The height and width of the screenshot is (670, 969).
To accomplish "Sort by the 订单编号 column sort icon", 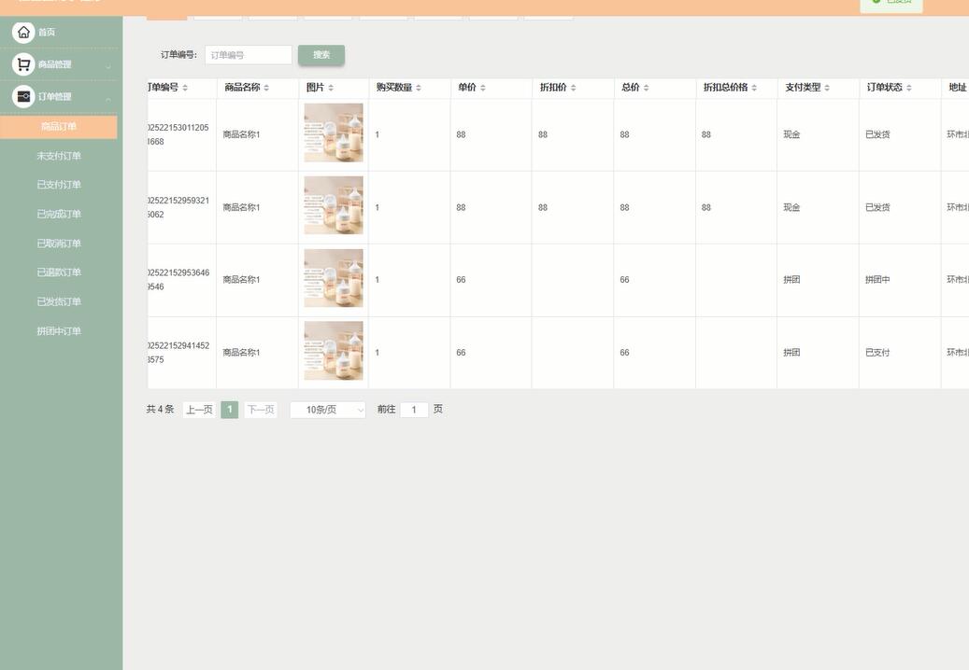I will (185, 89).
